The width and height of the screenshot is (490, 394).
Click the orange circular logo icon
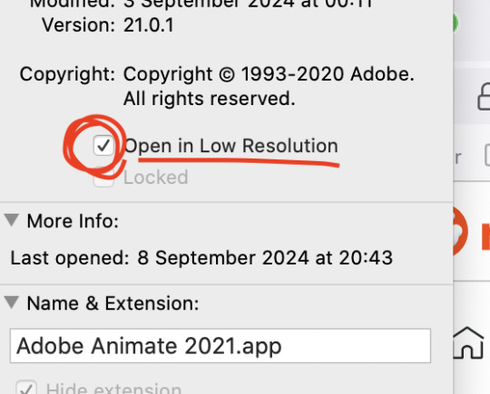(461, 231)
